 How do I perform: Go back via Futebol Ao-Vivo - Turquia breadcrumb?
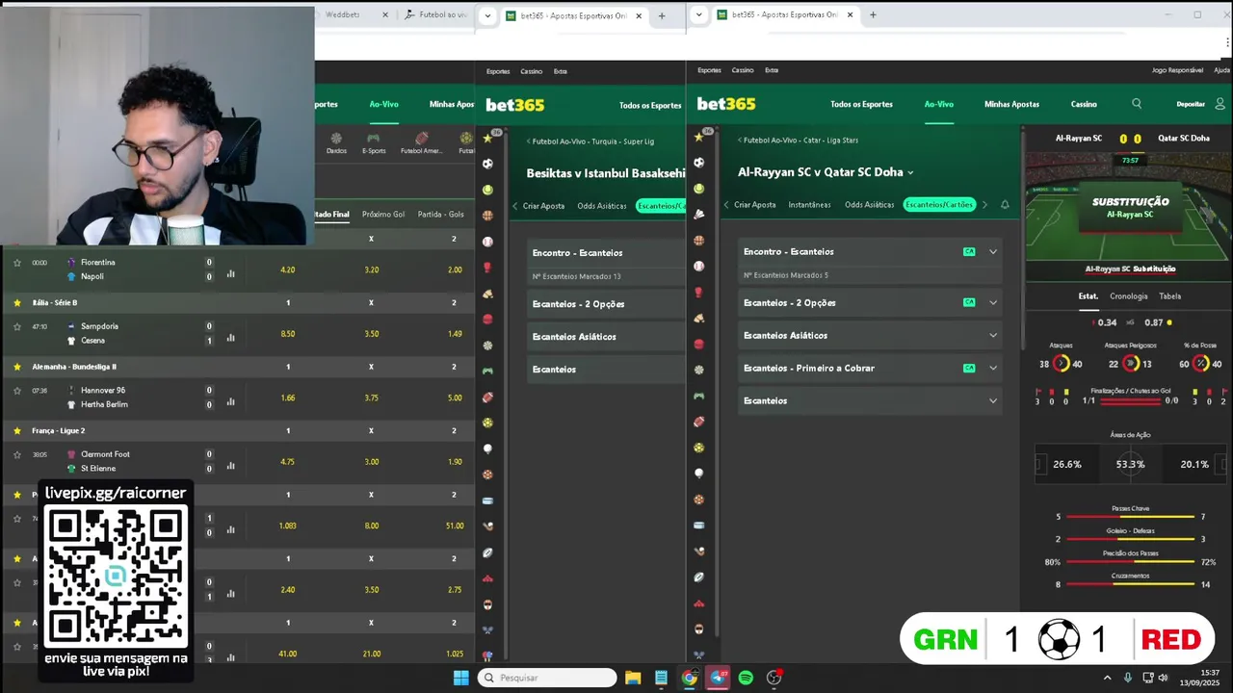[591, 141]
